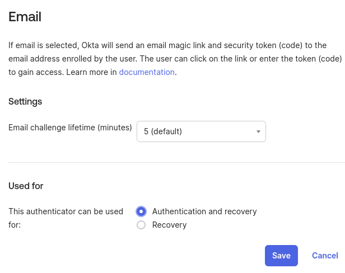This screenshot has height=273, width=345.
Task: Click the 'Learn more in' text
Action: pyautogui.click(x=91, y=72)
